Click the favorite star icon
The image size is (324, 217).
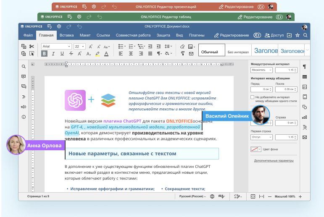point(298,35)
